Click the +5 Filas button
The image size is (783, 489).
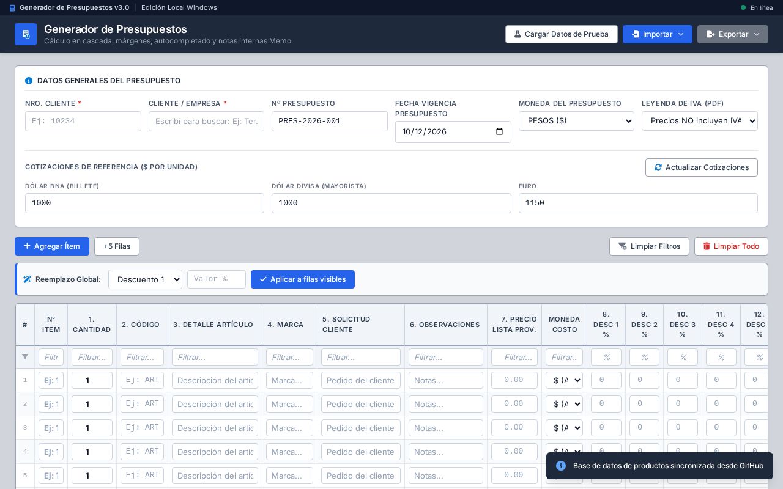[117, 246]
